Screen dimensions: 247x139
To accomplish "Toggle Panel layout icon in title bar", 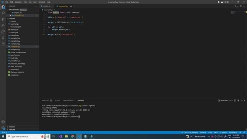I will click(x=222, y=2).
